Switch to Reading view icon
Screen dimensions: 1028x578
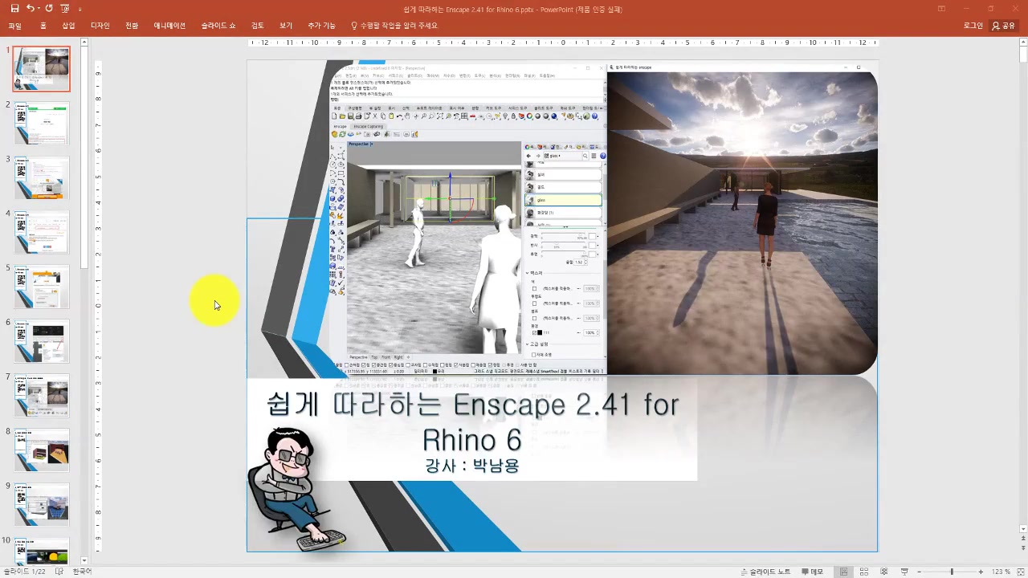(x=883, y=572)
